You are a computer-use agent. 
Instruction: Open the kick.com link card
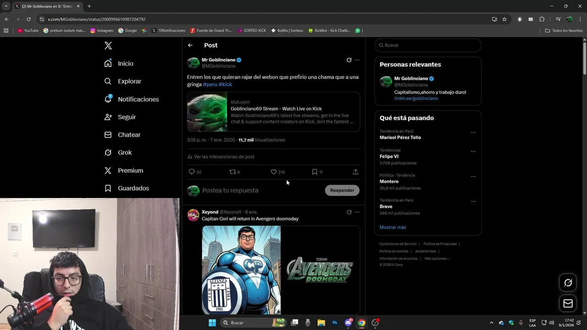pos(273,112)
